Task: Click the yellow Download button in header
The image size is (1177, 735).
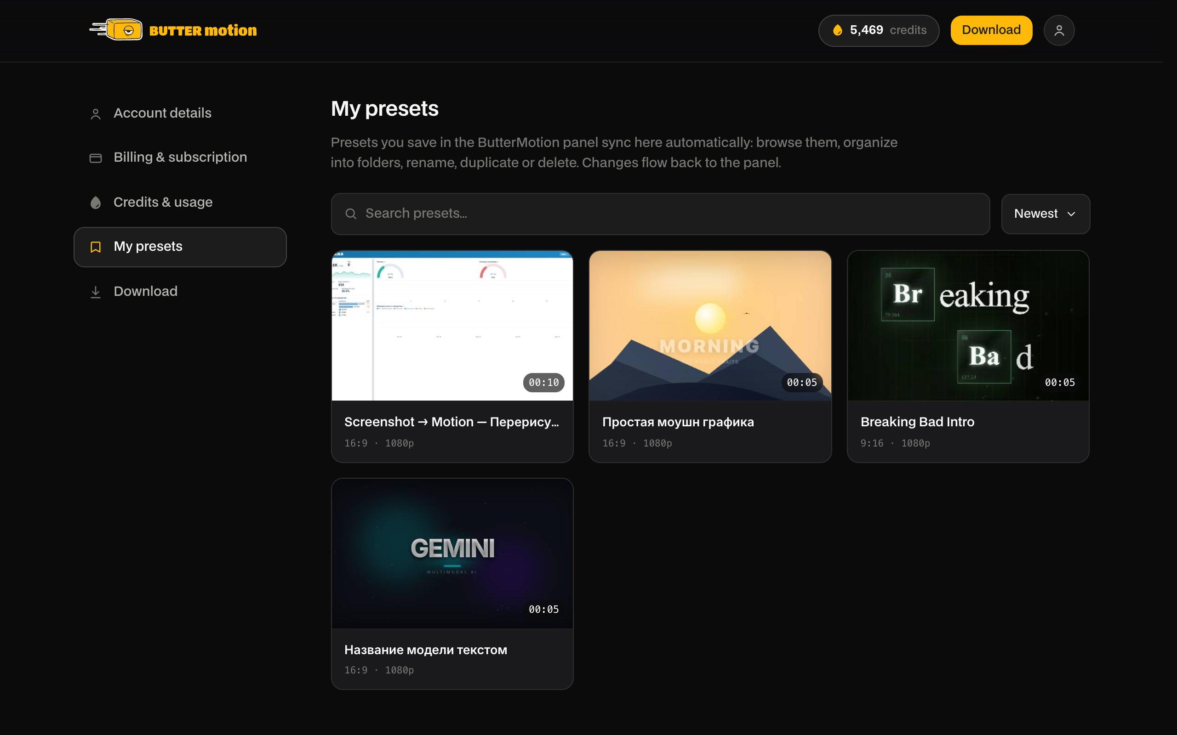Action: (991, 30)
